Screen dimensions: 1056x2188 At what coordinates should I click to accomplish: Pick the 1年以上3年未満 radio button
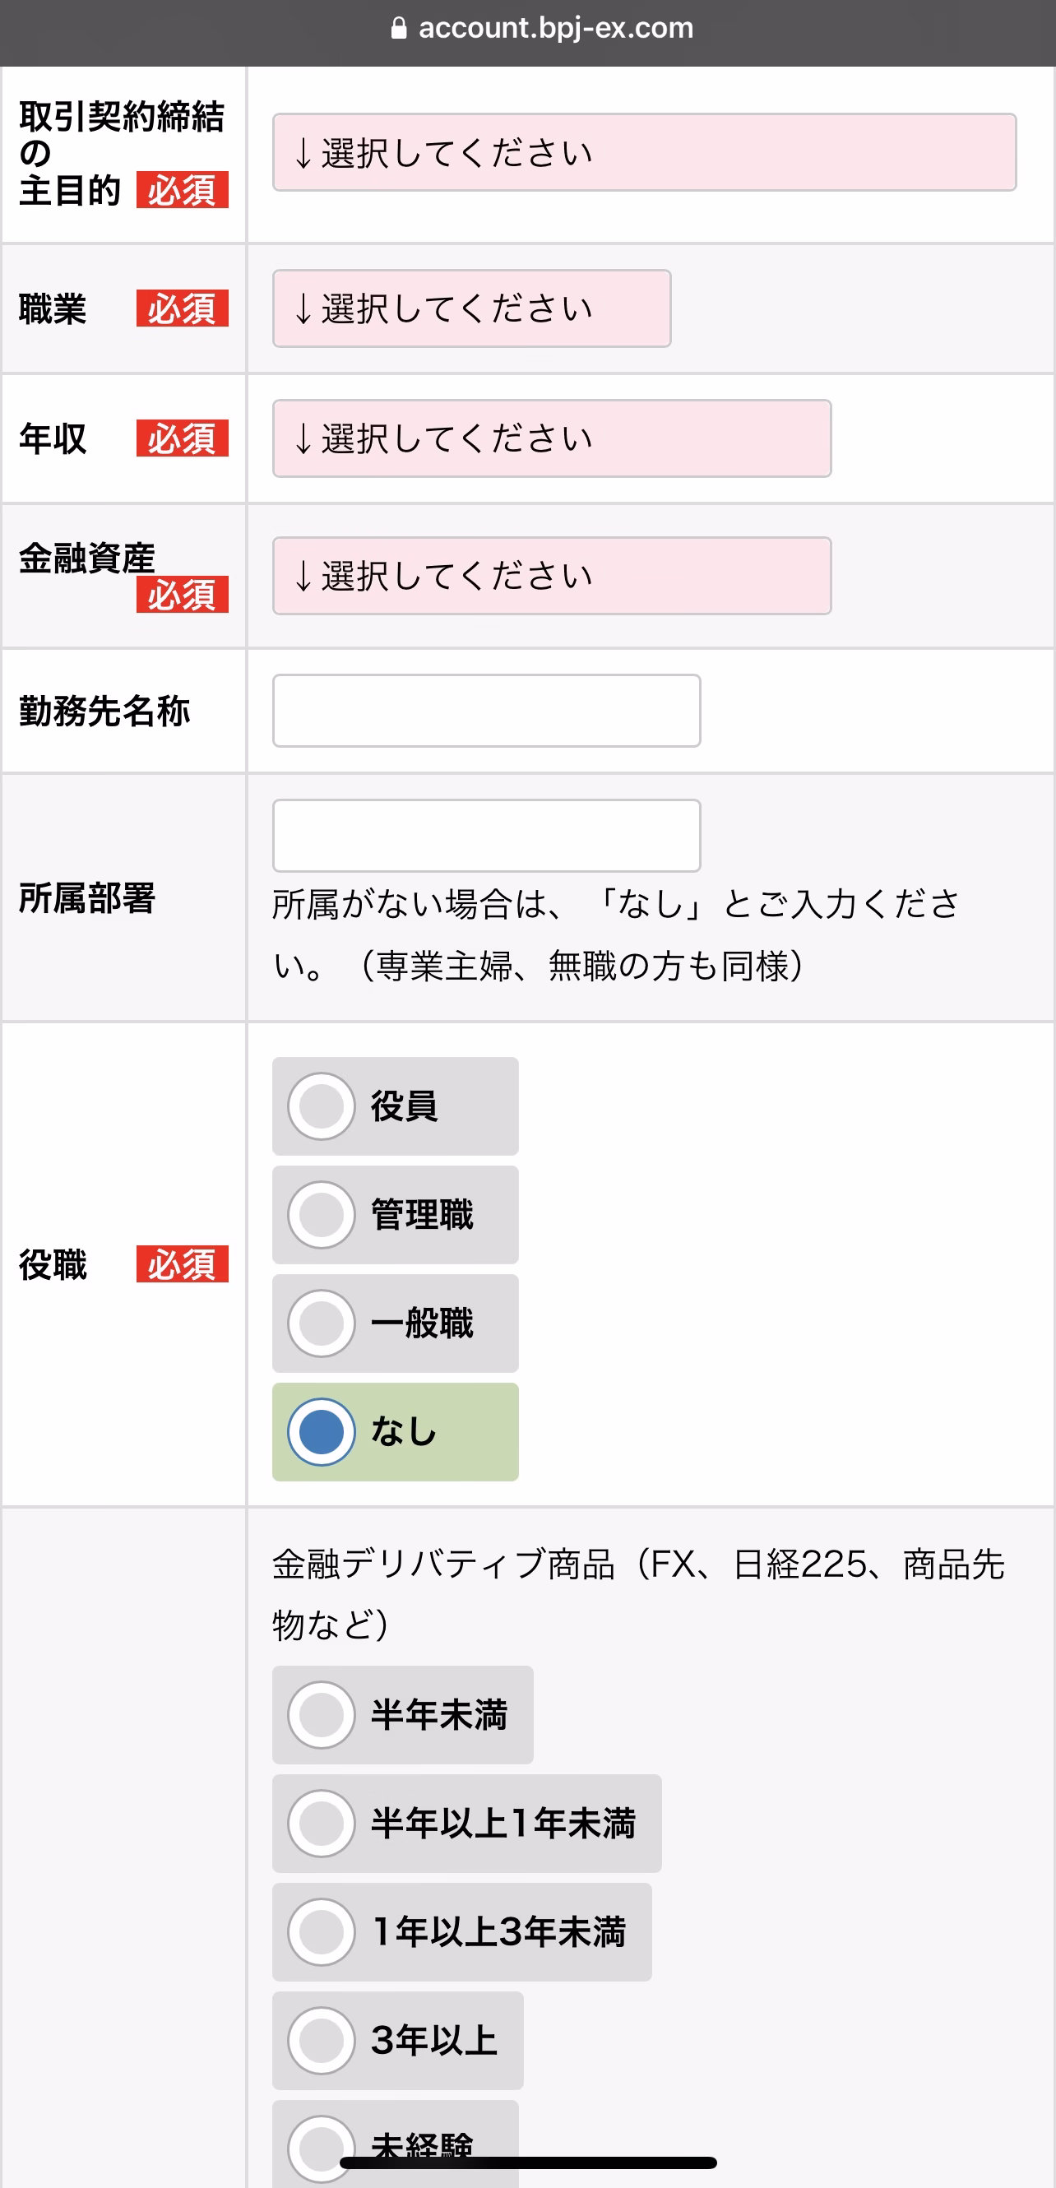[x=462, y=1933]
